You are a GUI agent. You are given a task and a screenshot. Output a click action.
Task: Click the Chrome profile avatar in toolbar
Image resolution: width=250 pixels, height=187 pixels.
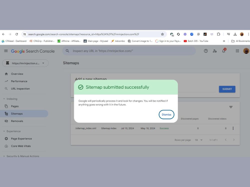pyautogui.click(x=242, y=34)
